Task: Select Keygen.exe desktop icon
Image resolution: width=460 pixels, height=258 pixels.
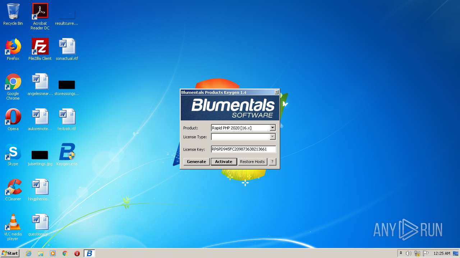Action: point(67,155)
